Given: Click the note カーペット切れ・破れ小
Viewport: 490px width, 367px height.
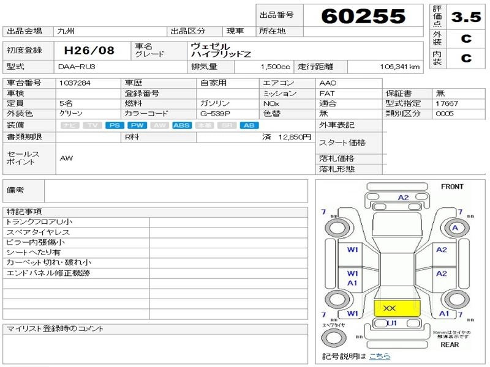Looking at the screenshot, I should point(49,262).
